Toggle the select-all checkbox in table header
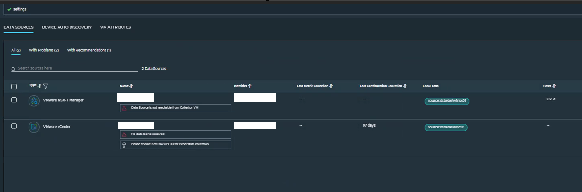The width and height of the screenshot is (582, 192). [14, 87]
